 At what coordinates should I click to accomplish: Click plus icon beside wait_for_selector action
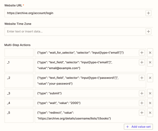[142, 53]
